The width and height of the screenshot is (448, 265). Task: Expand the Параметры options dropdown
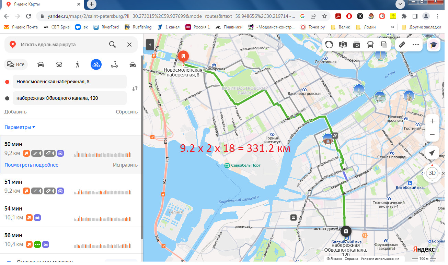[20, 127]
